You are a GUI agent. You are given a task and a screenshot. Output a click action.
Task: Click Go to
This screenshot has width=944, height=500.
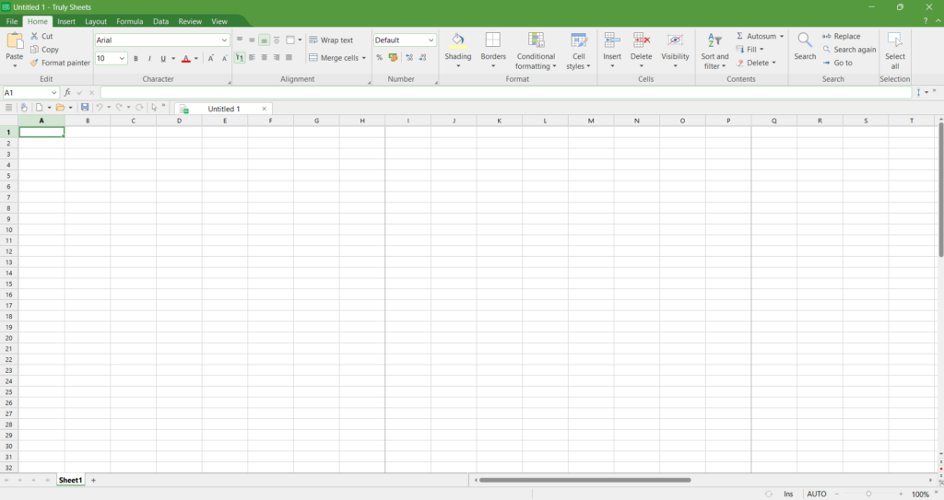pos(837,63)
